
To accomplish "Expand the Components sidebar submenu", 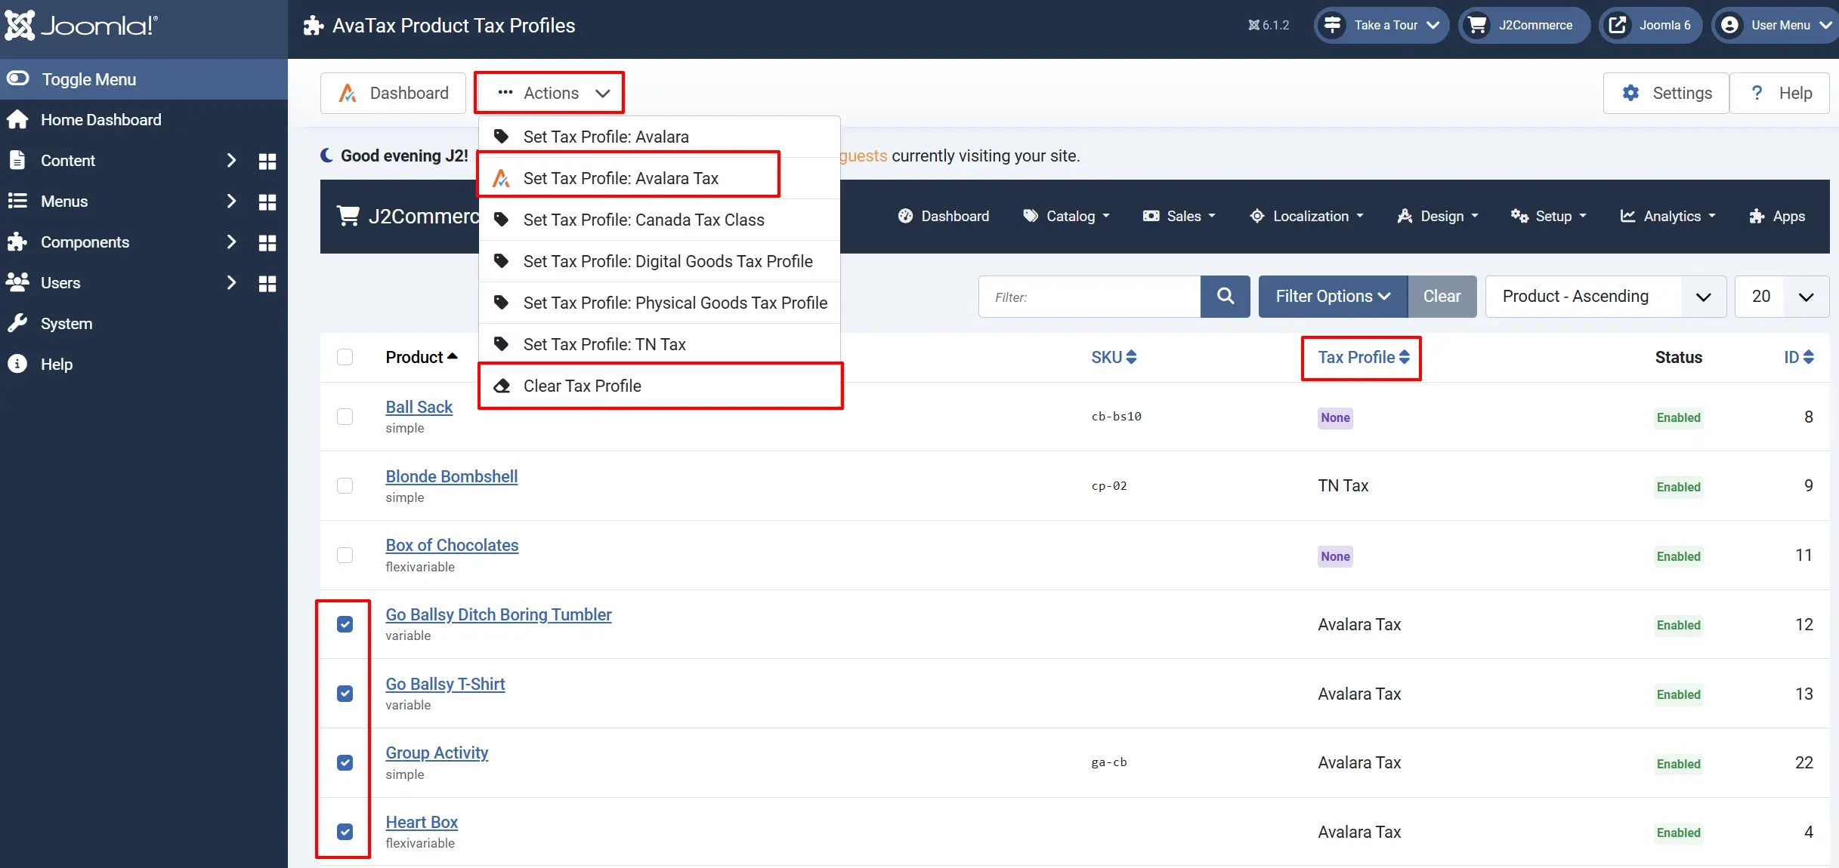I will (x=231, y=242).
